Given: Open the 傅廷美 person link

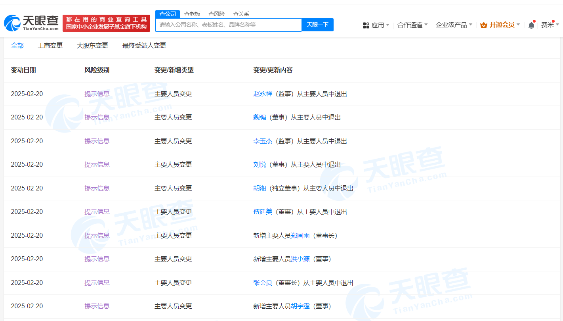Looking at the screenshot, I should point(263,211).
